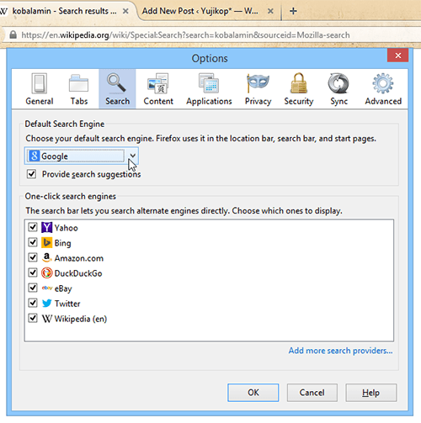This screenshot has height=423, width=421.
Task: Open the Privacy mask panel
Action: pyautogui.click(x=258, y=89)
